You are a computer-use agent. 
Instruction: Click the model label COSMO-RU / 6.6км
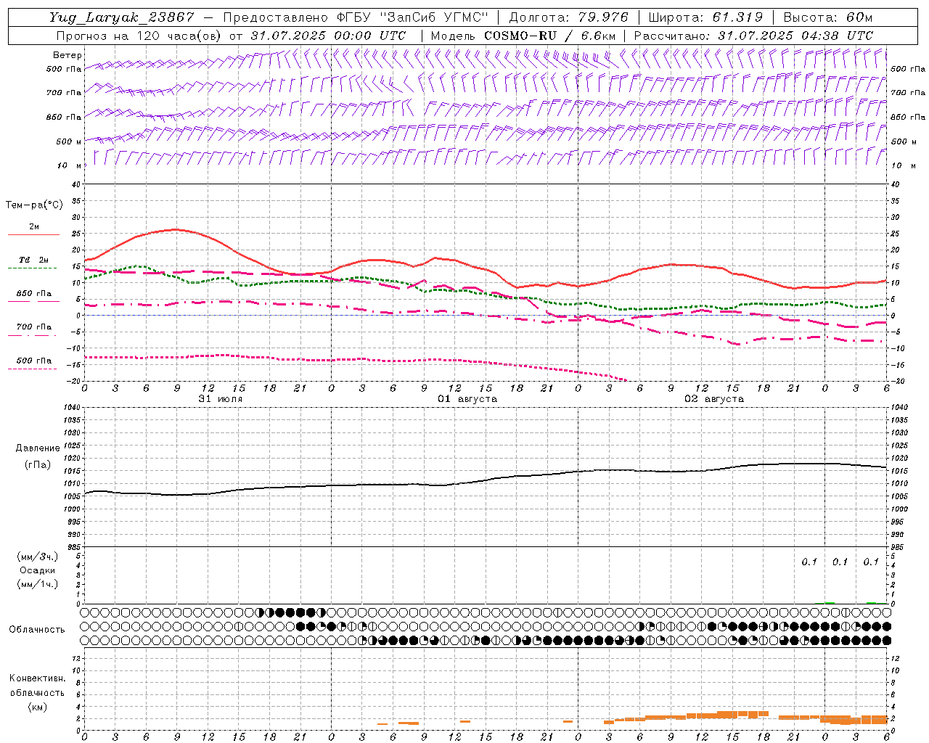coord(549,36)
